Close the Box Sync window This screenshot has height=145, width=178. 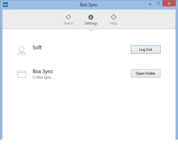[169, 3]
